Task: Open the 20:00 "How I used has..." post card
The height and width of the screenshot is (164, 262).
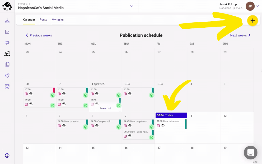Action: pos(138,135)
